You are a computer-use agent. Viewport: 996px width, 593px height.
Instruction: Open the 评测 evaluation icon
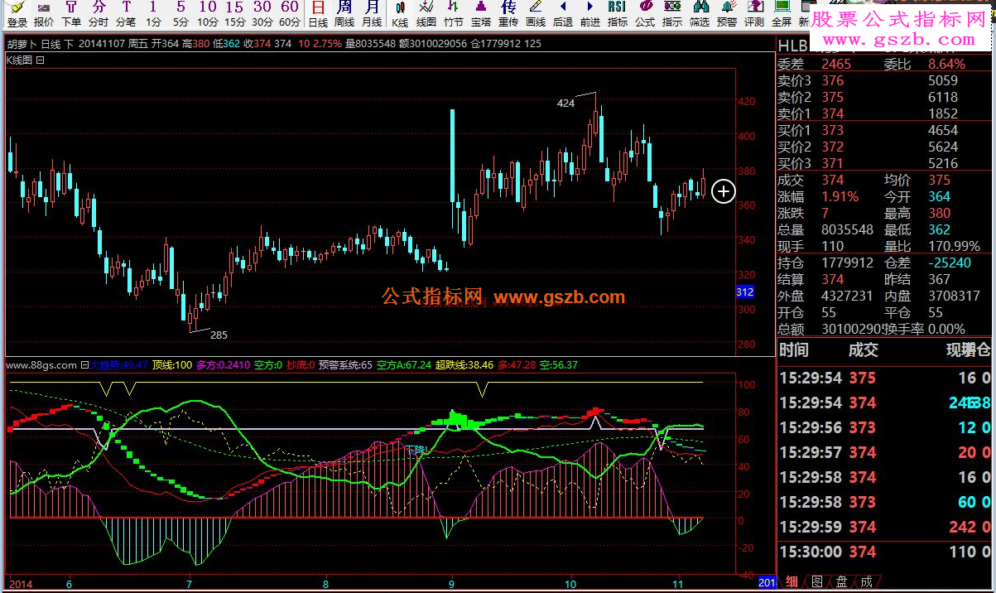click(754, 14)
